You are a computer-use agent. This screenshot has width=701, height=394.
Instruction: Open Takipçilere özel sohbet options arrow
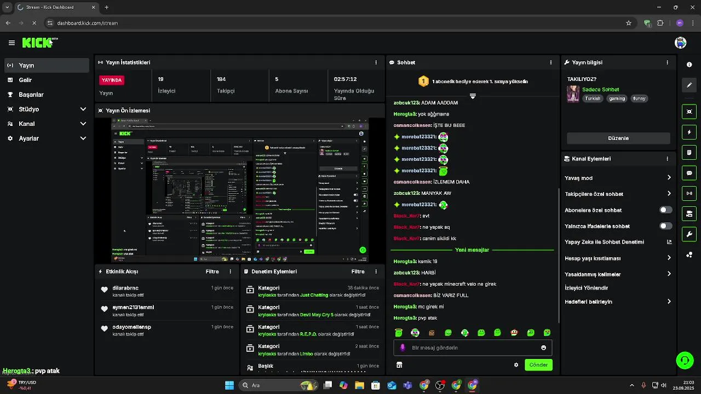(x=669, y=194)
